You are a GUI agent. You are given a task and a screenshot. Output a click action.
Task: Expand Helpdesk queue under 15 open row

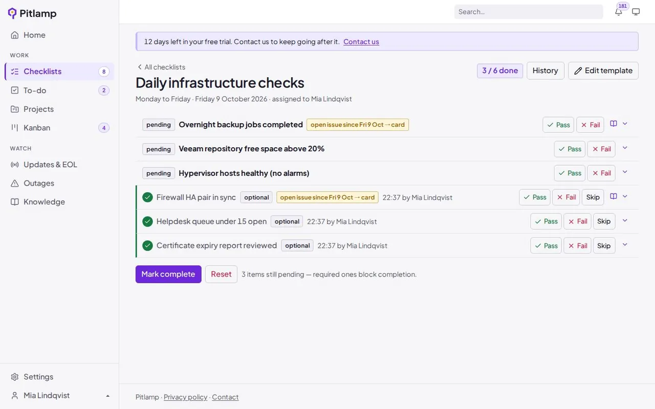[625, 220]
